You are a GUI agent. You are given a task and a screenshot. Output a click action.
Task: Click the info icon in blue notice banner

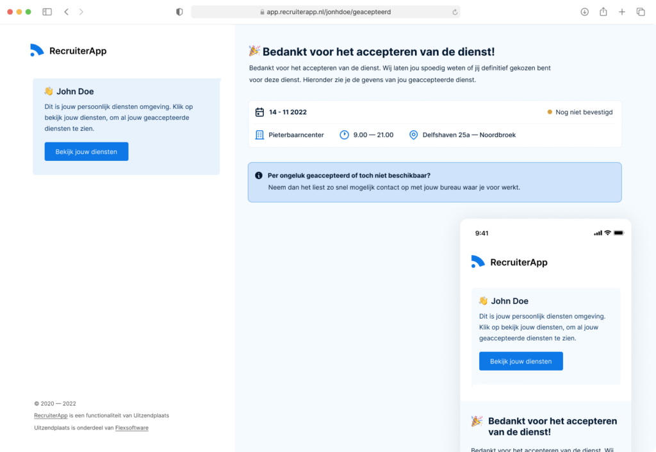259,176
